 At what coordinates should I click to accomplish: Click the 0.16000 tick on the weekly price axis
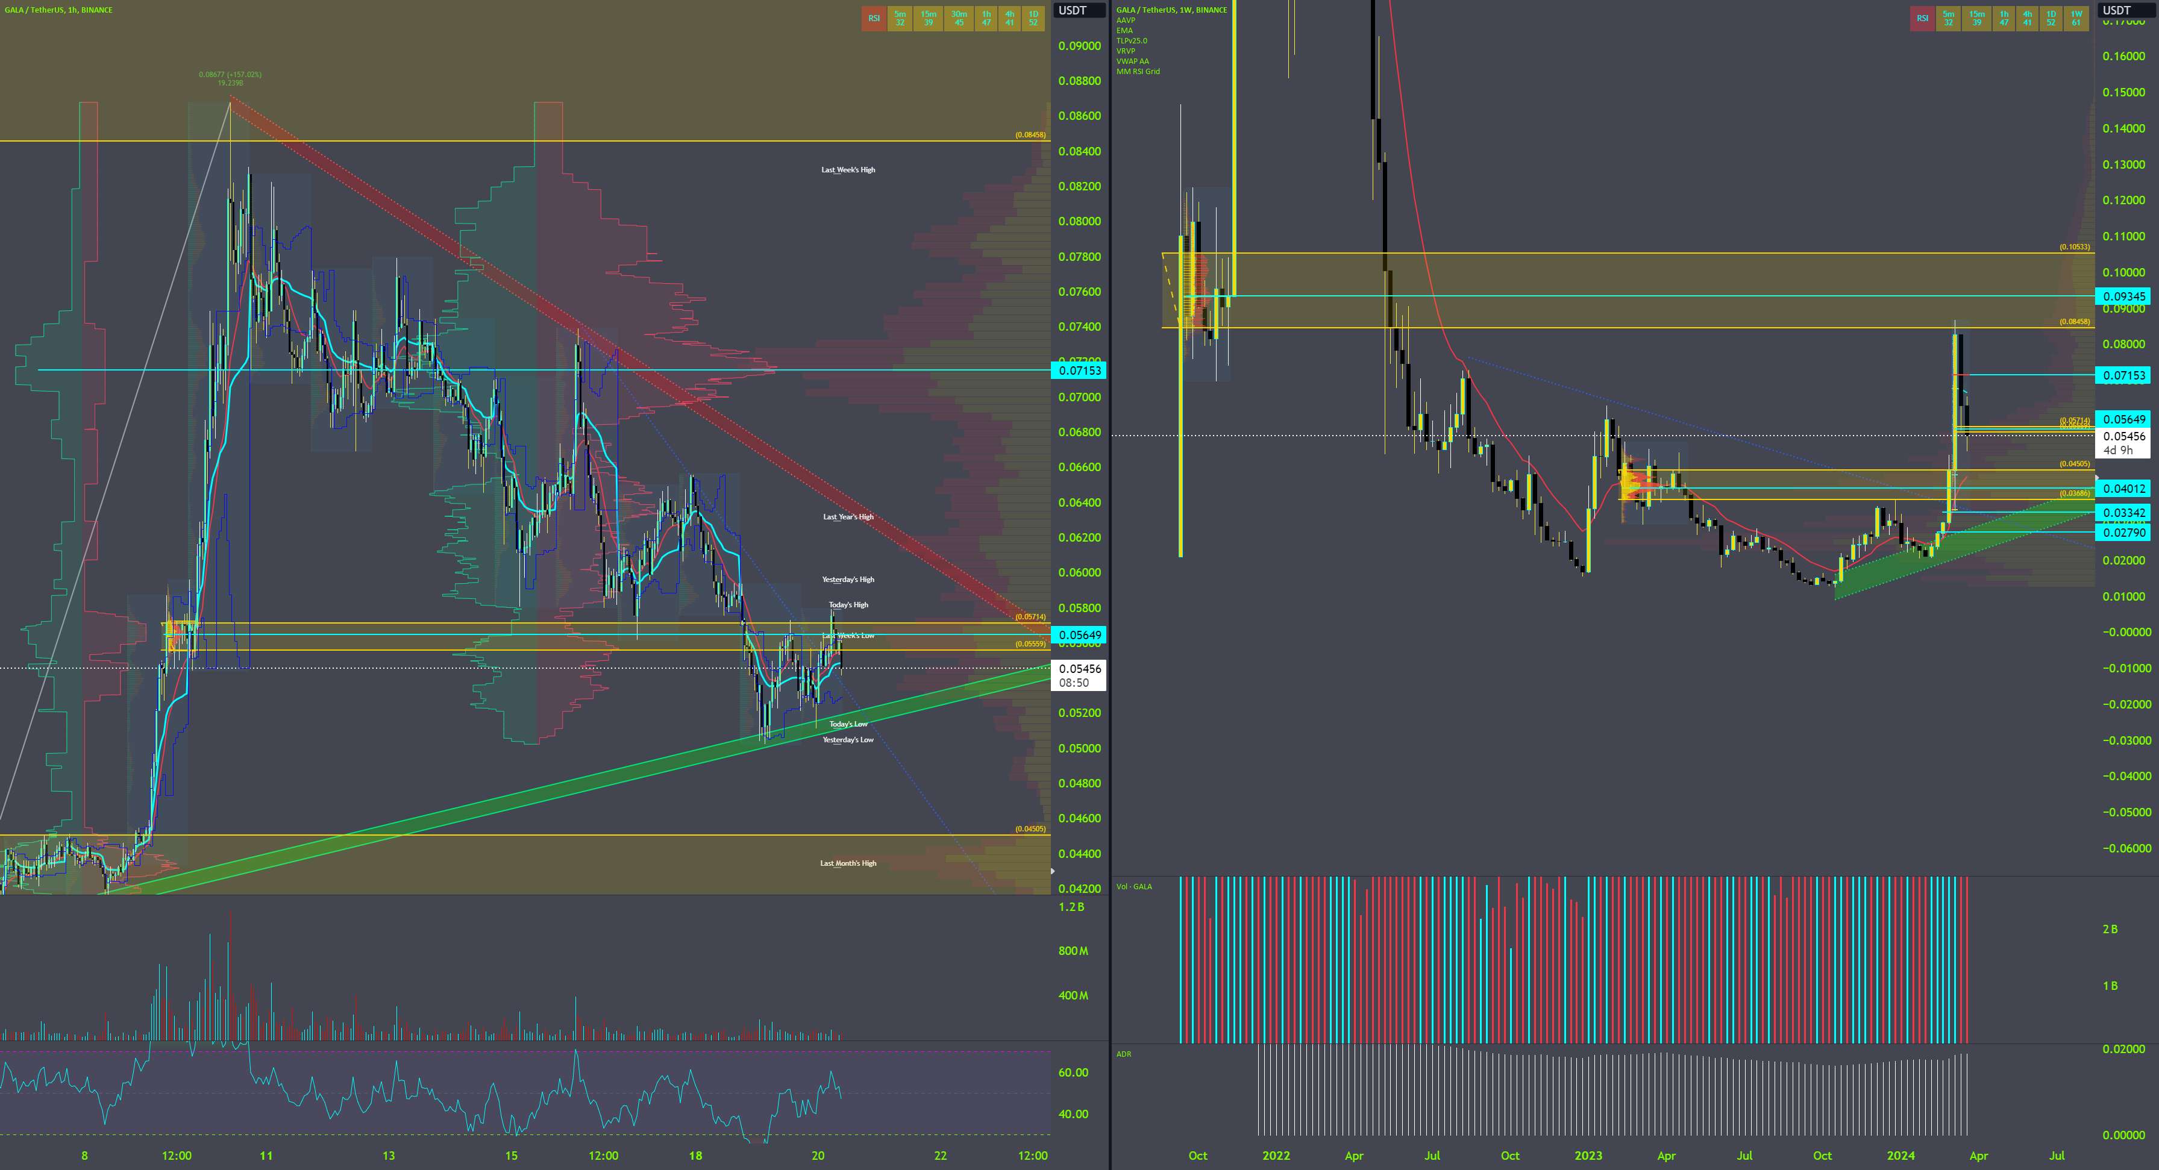2124,56
